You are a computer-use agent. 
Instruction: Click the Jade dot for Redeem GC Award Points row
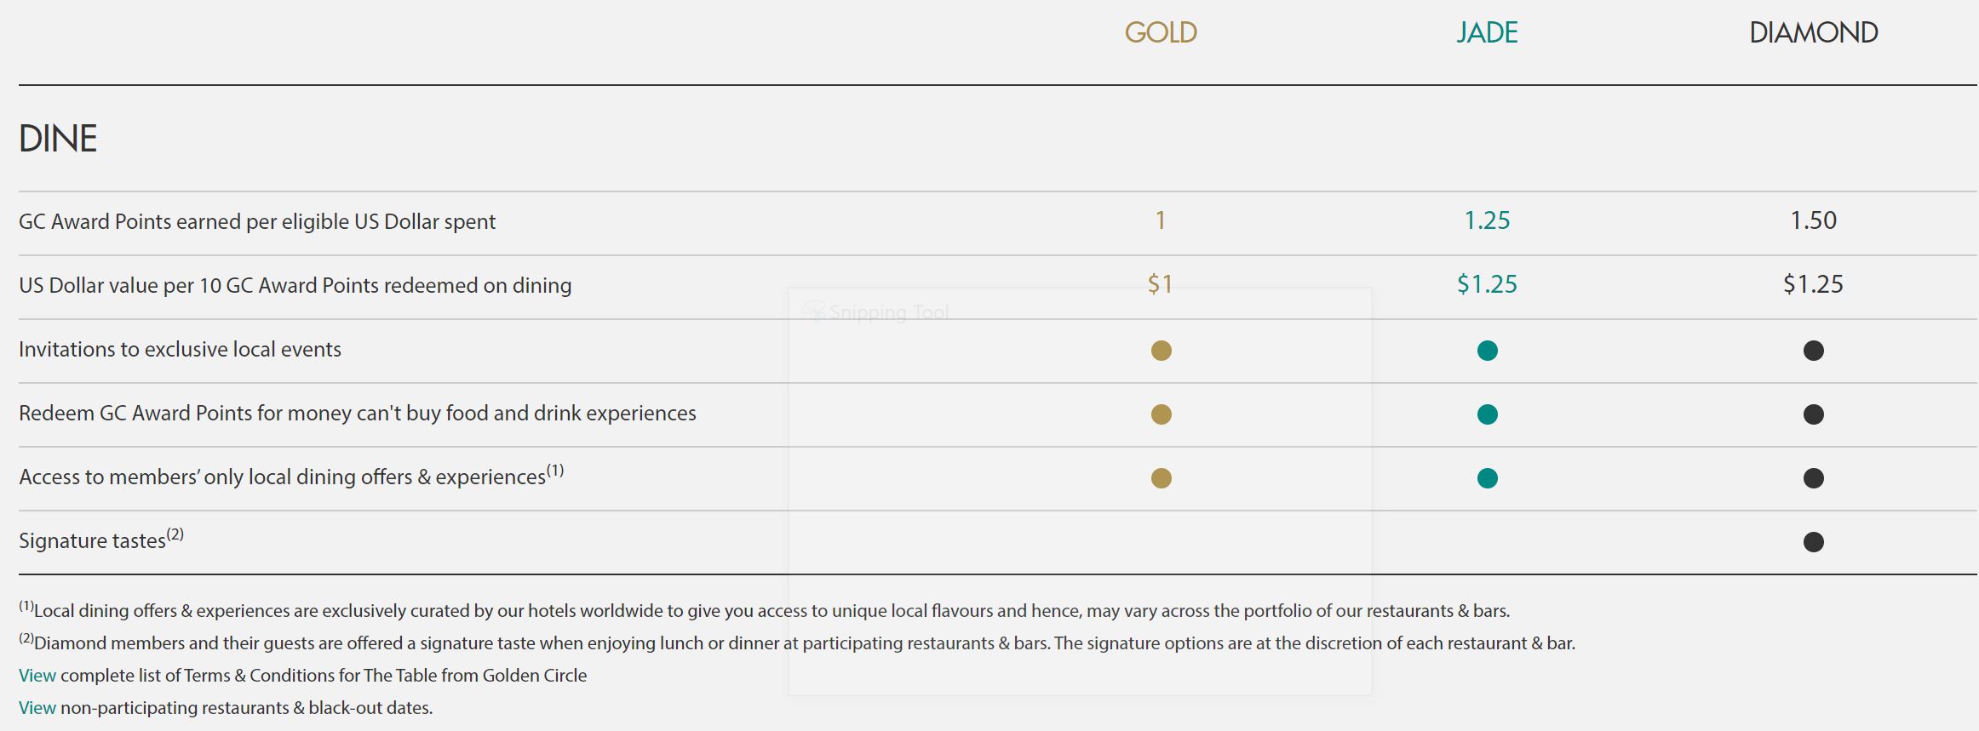(x=1487, y=414)
